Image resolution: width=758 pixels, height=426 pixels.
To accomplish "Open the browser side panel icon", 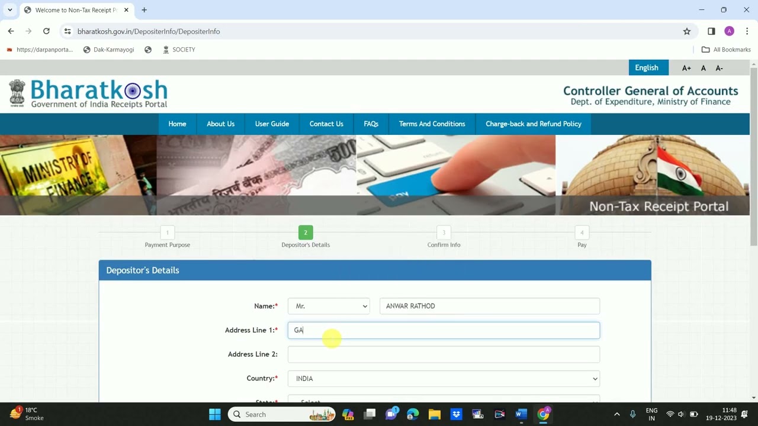I will point(711,31).
